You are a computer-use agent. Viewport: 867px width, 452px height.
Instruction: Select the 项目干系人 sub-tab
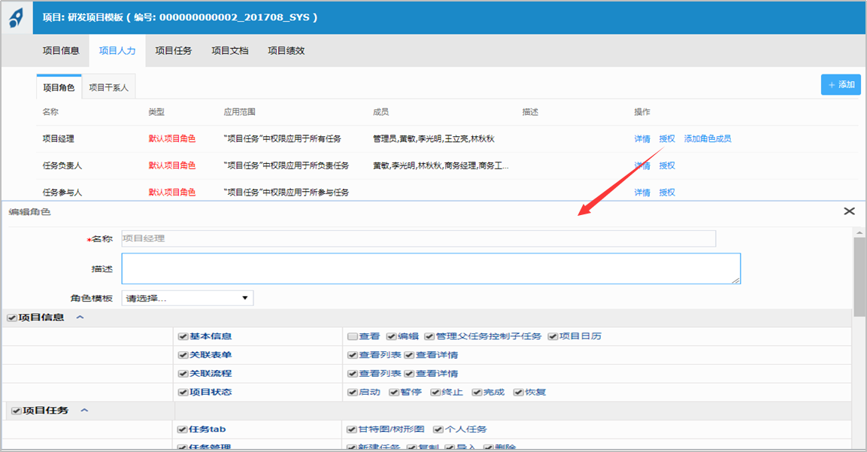(x=108, y=87)
